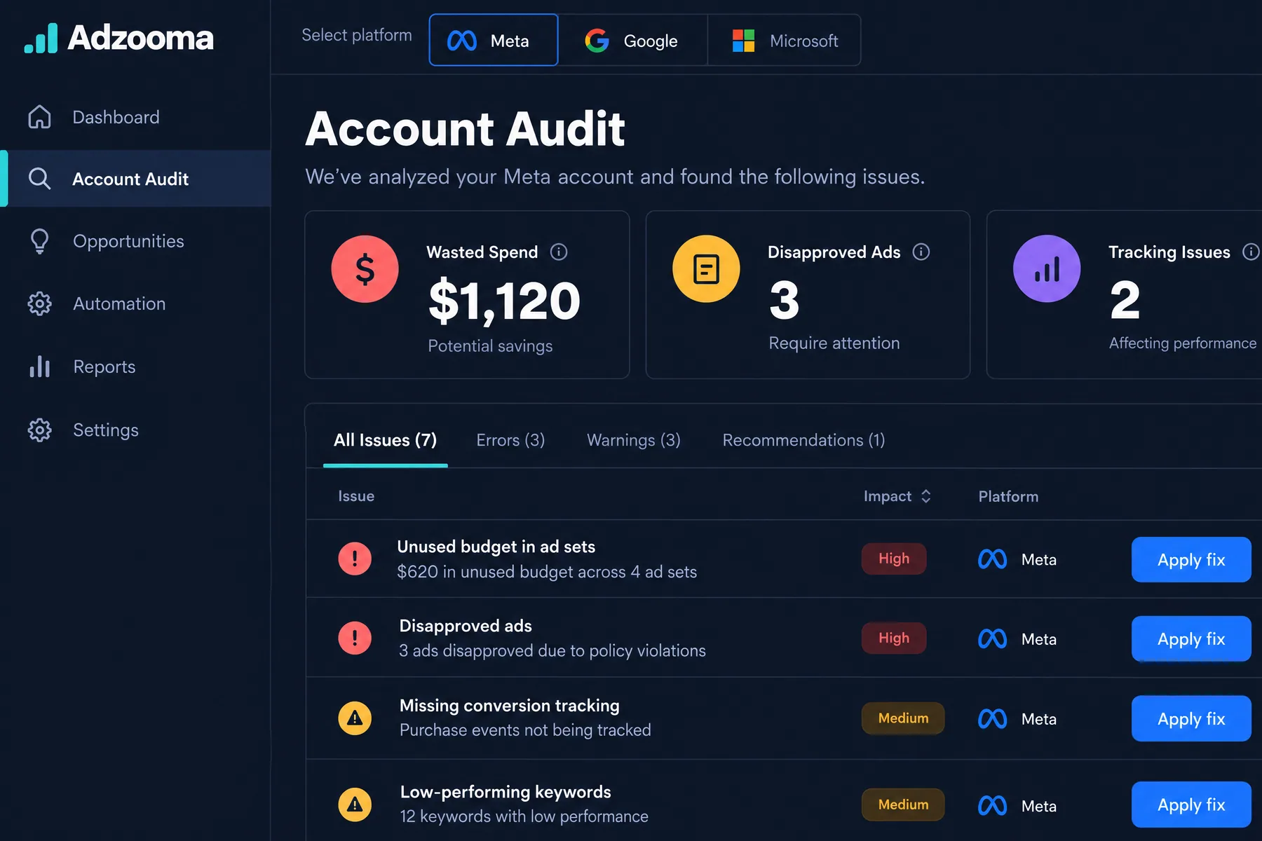Click the red dollar Wasted Spend icon
The width and height of the screenshot is (1262, 841).
click(x=365, y=269)
